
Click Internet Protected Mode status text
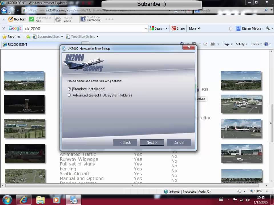point(190,192)
